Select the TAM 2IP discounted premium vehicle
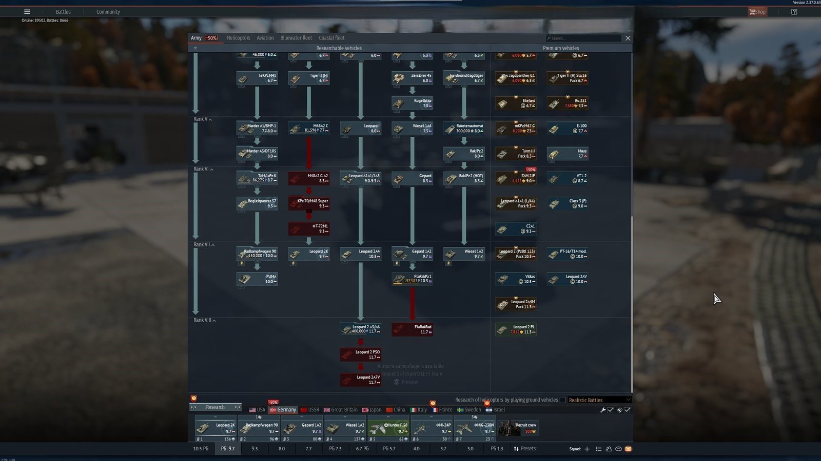 click(x=516, y=178)
